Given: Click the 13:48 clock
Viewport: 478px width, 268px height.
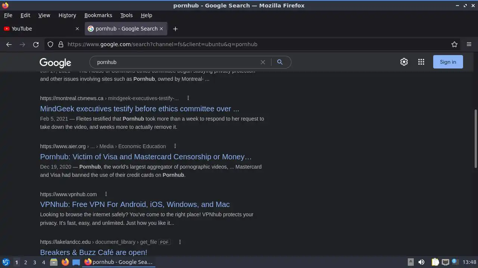Looking at the screenshot, I should [x=469, y=262].
